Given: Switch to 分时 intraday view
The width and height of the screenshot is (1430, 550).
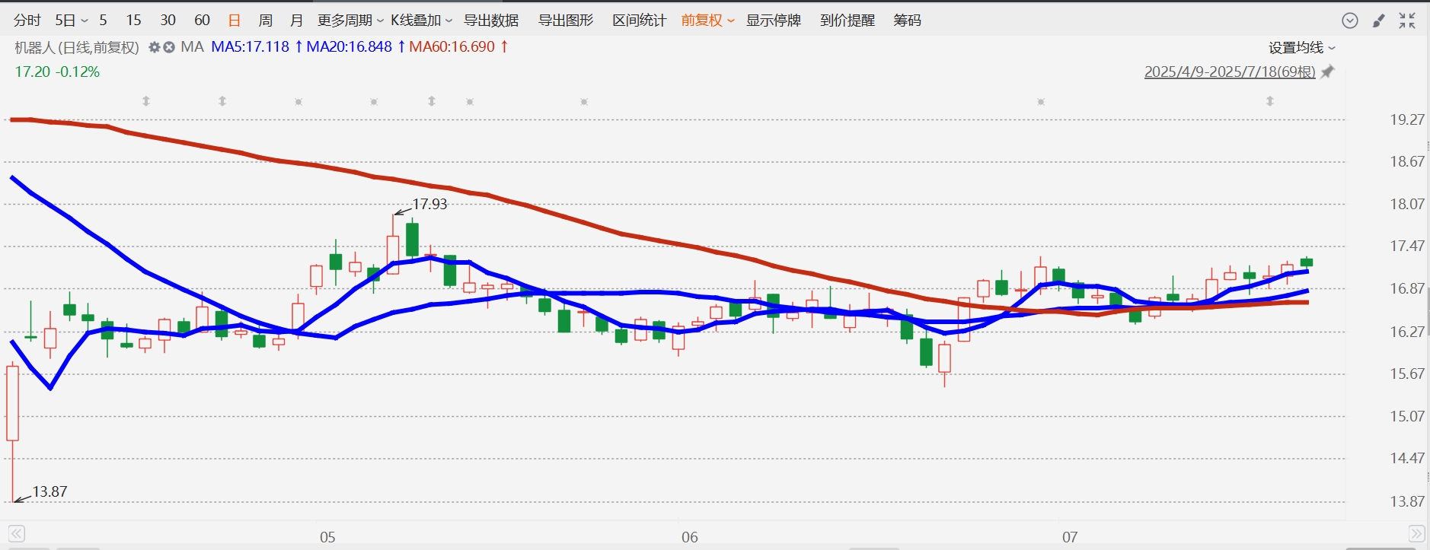Looking at the screenshot, I should [27, 21].
